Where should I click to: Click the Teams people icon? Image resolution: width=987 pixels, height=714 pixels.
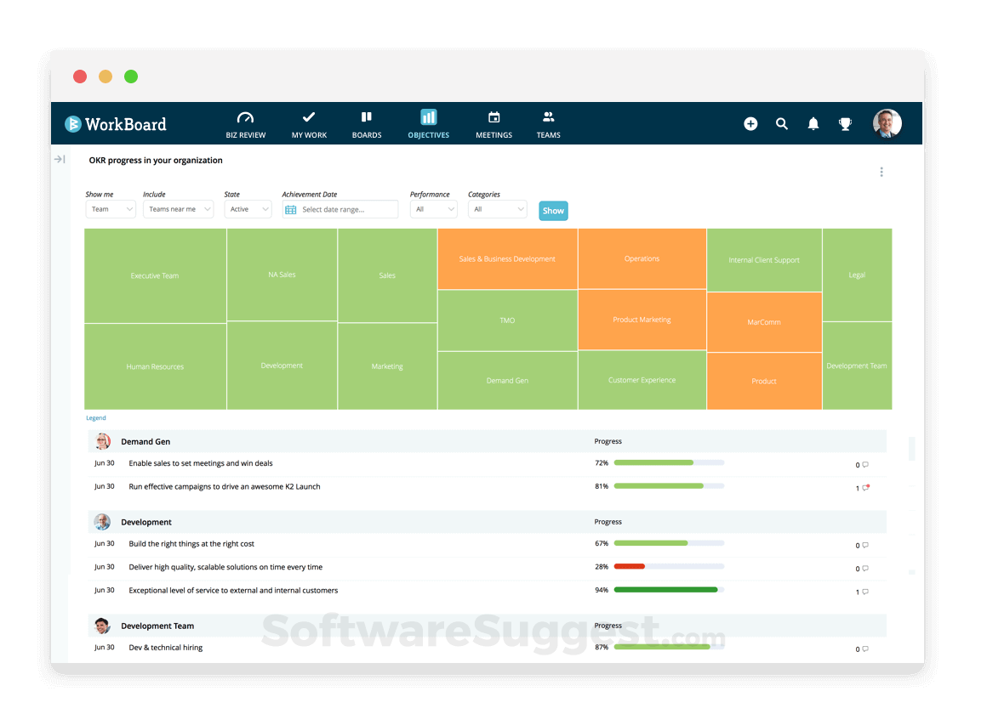click(548, 116)
